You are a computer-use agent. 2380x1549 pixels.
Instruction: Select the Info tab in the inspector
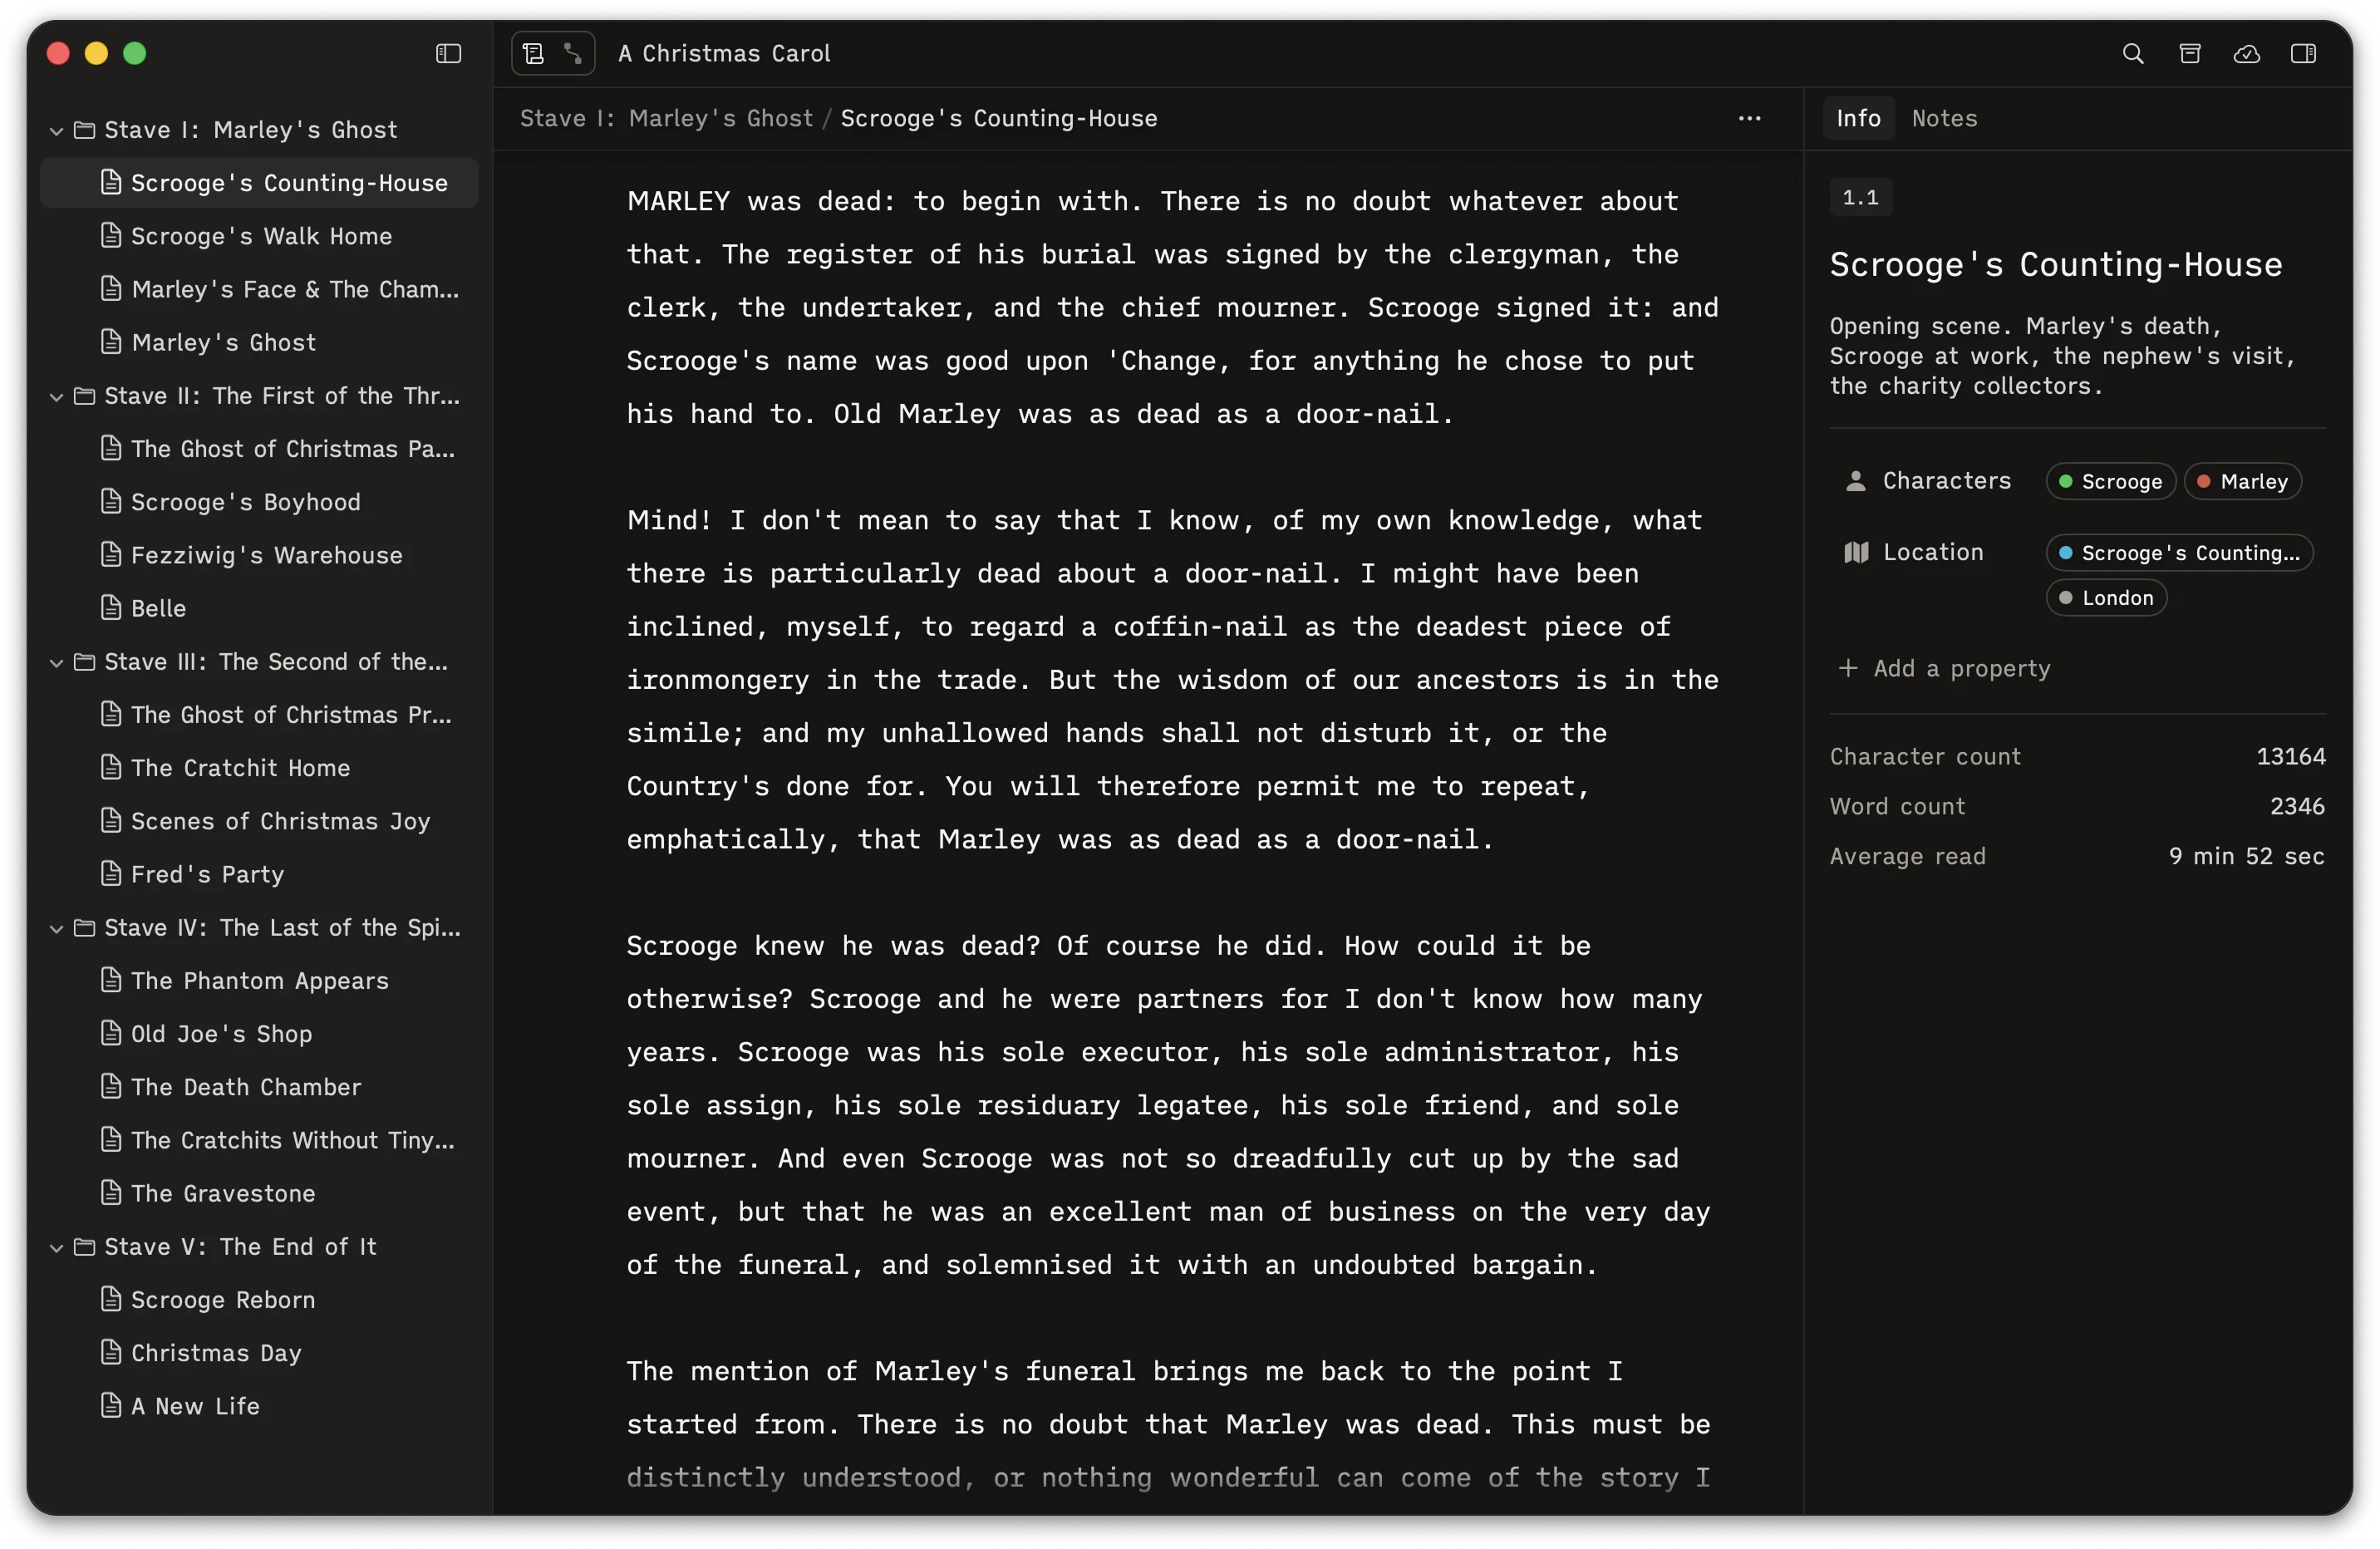(x=1857, y=117)
